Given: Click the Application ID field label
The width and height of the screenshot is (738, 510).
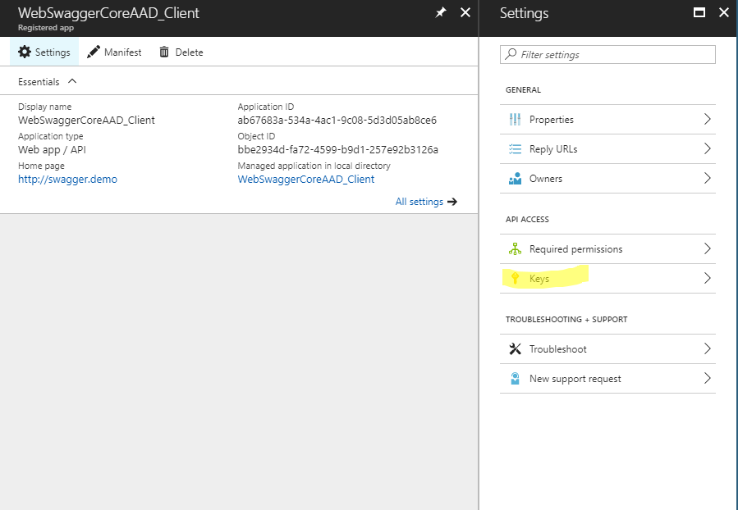Looking at the screenshot, I should (266, 107).
